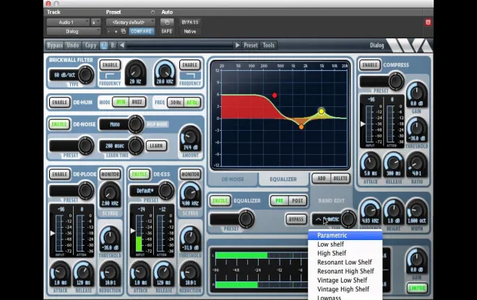Click the compressor Gain 0.0 dB knob
477x300 pixels.
[416, 94]
